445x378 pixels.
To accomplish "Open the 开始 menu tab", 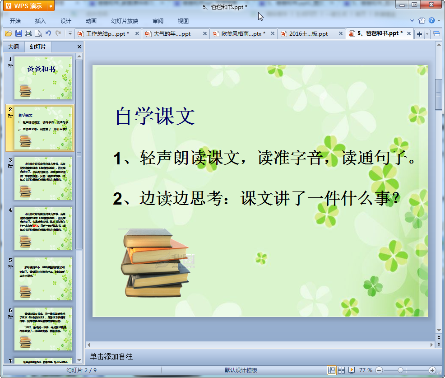I will 15,21.
